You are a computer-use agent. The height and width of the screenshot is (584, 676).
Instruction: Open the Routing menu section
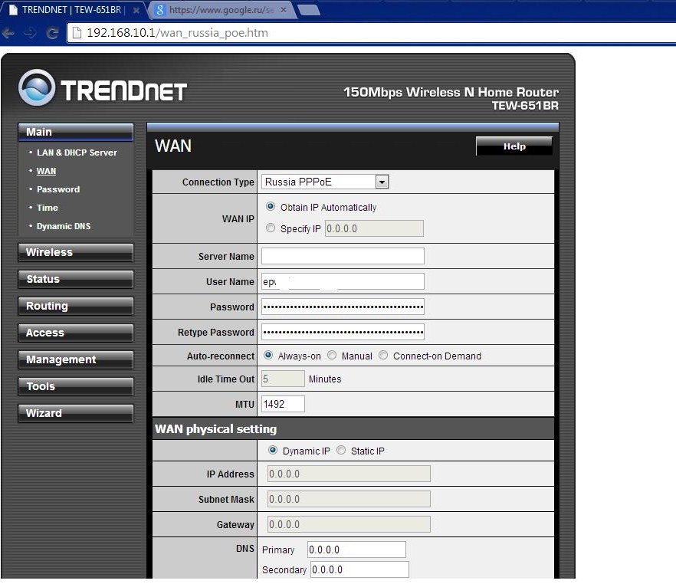tap(76, 306)
